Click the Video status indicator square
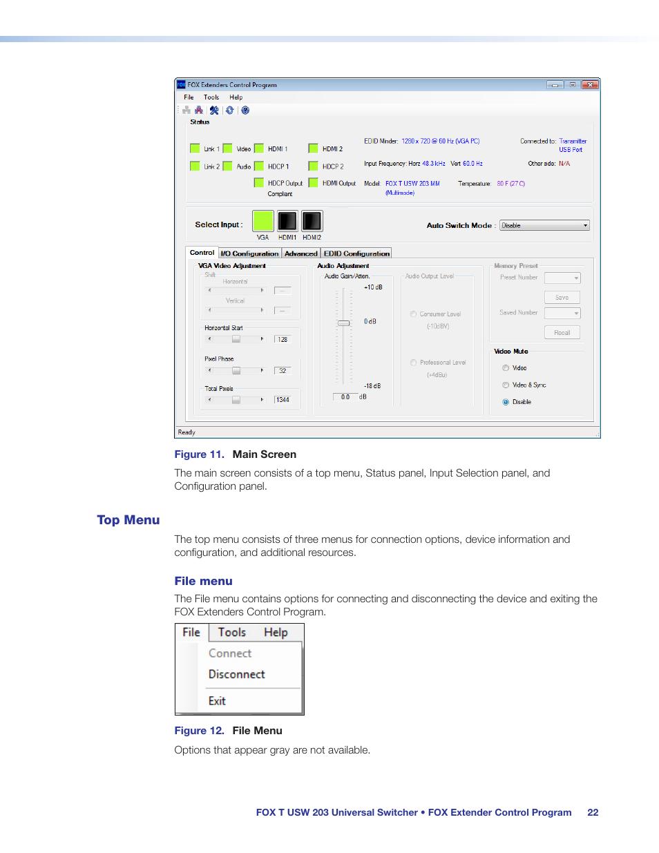 [x=227, y=148]
